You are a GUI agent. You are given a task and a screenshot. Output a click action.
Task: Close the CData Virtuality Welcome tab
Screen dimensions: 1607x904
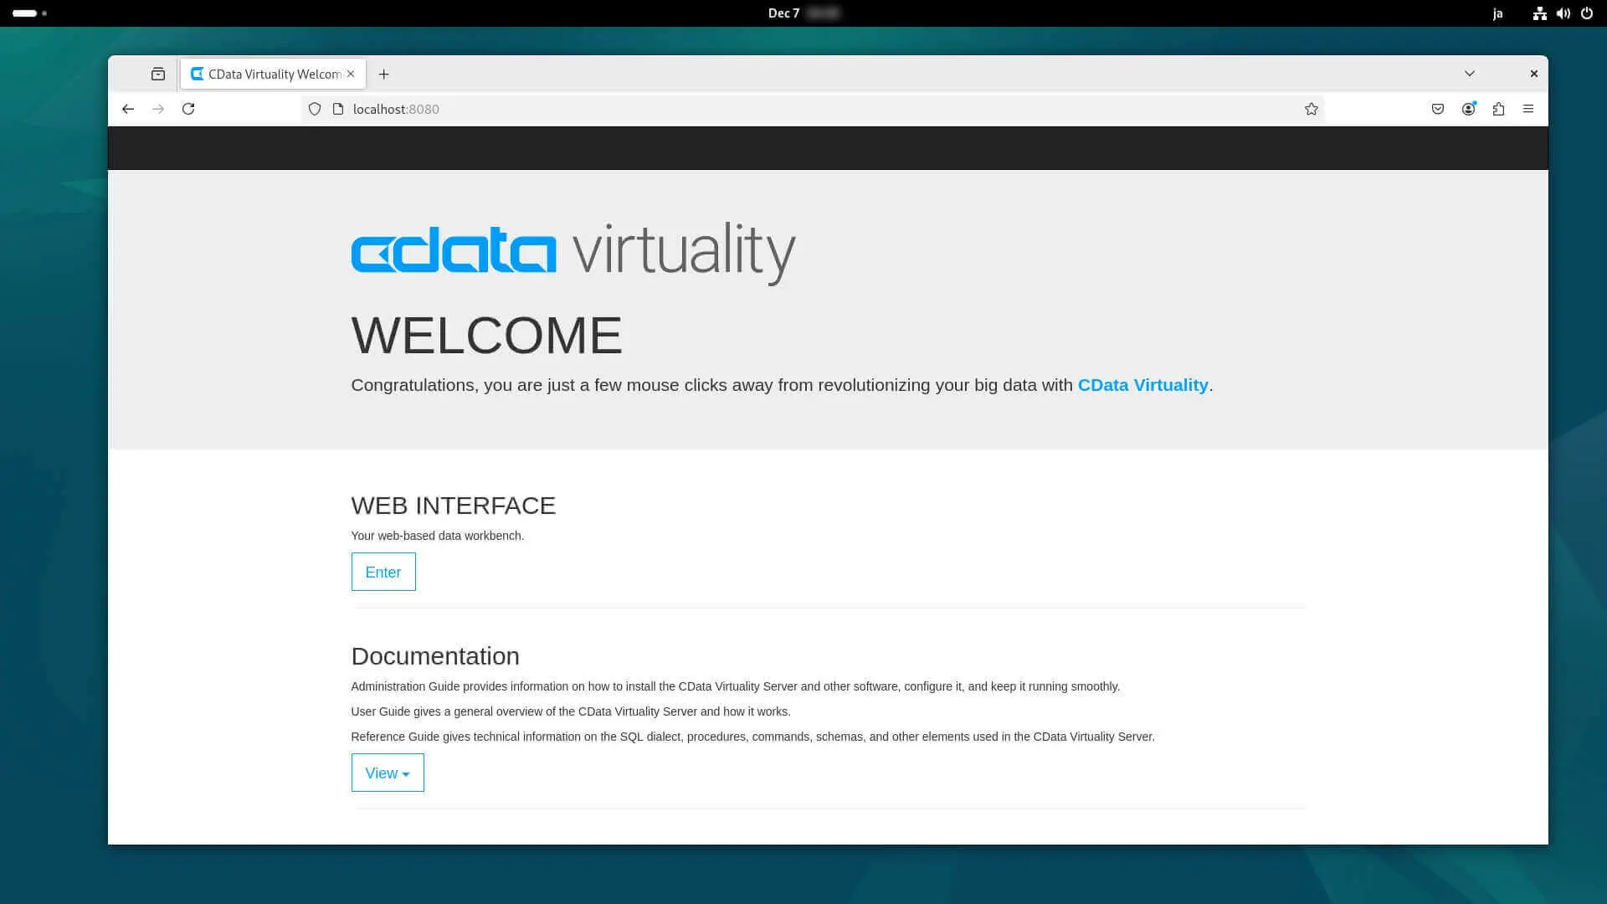(351, 74)
